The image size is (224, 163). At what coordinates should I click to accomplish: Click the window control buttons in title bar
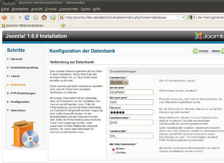click(x=9, y=3)
